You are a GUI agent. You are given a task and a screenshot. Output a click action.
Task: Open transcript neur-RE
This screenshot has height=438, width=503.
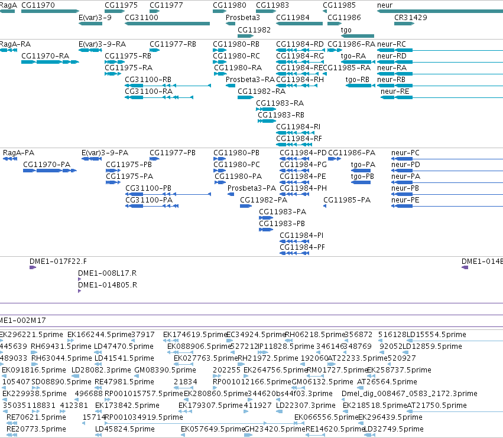(395, 91)
